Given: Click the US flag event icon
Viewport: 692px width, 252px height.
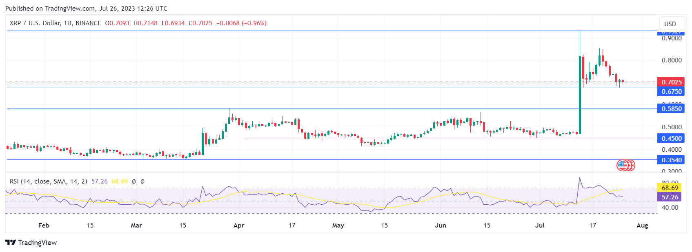Looking at the screenshot, I should [622, 165].
